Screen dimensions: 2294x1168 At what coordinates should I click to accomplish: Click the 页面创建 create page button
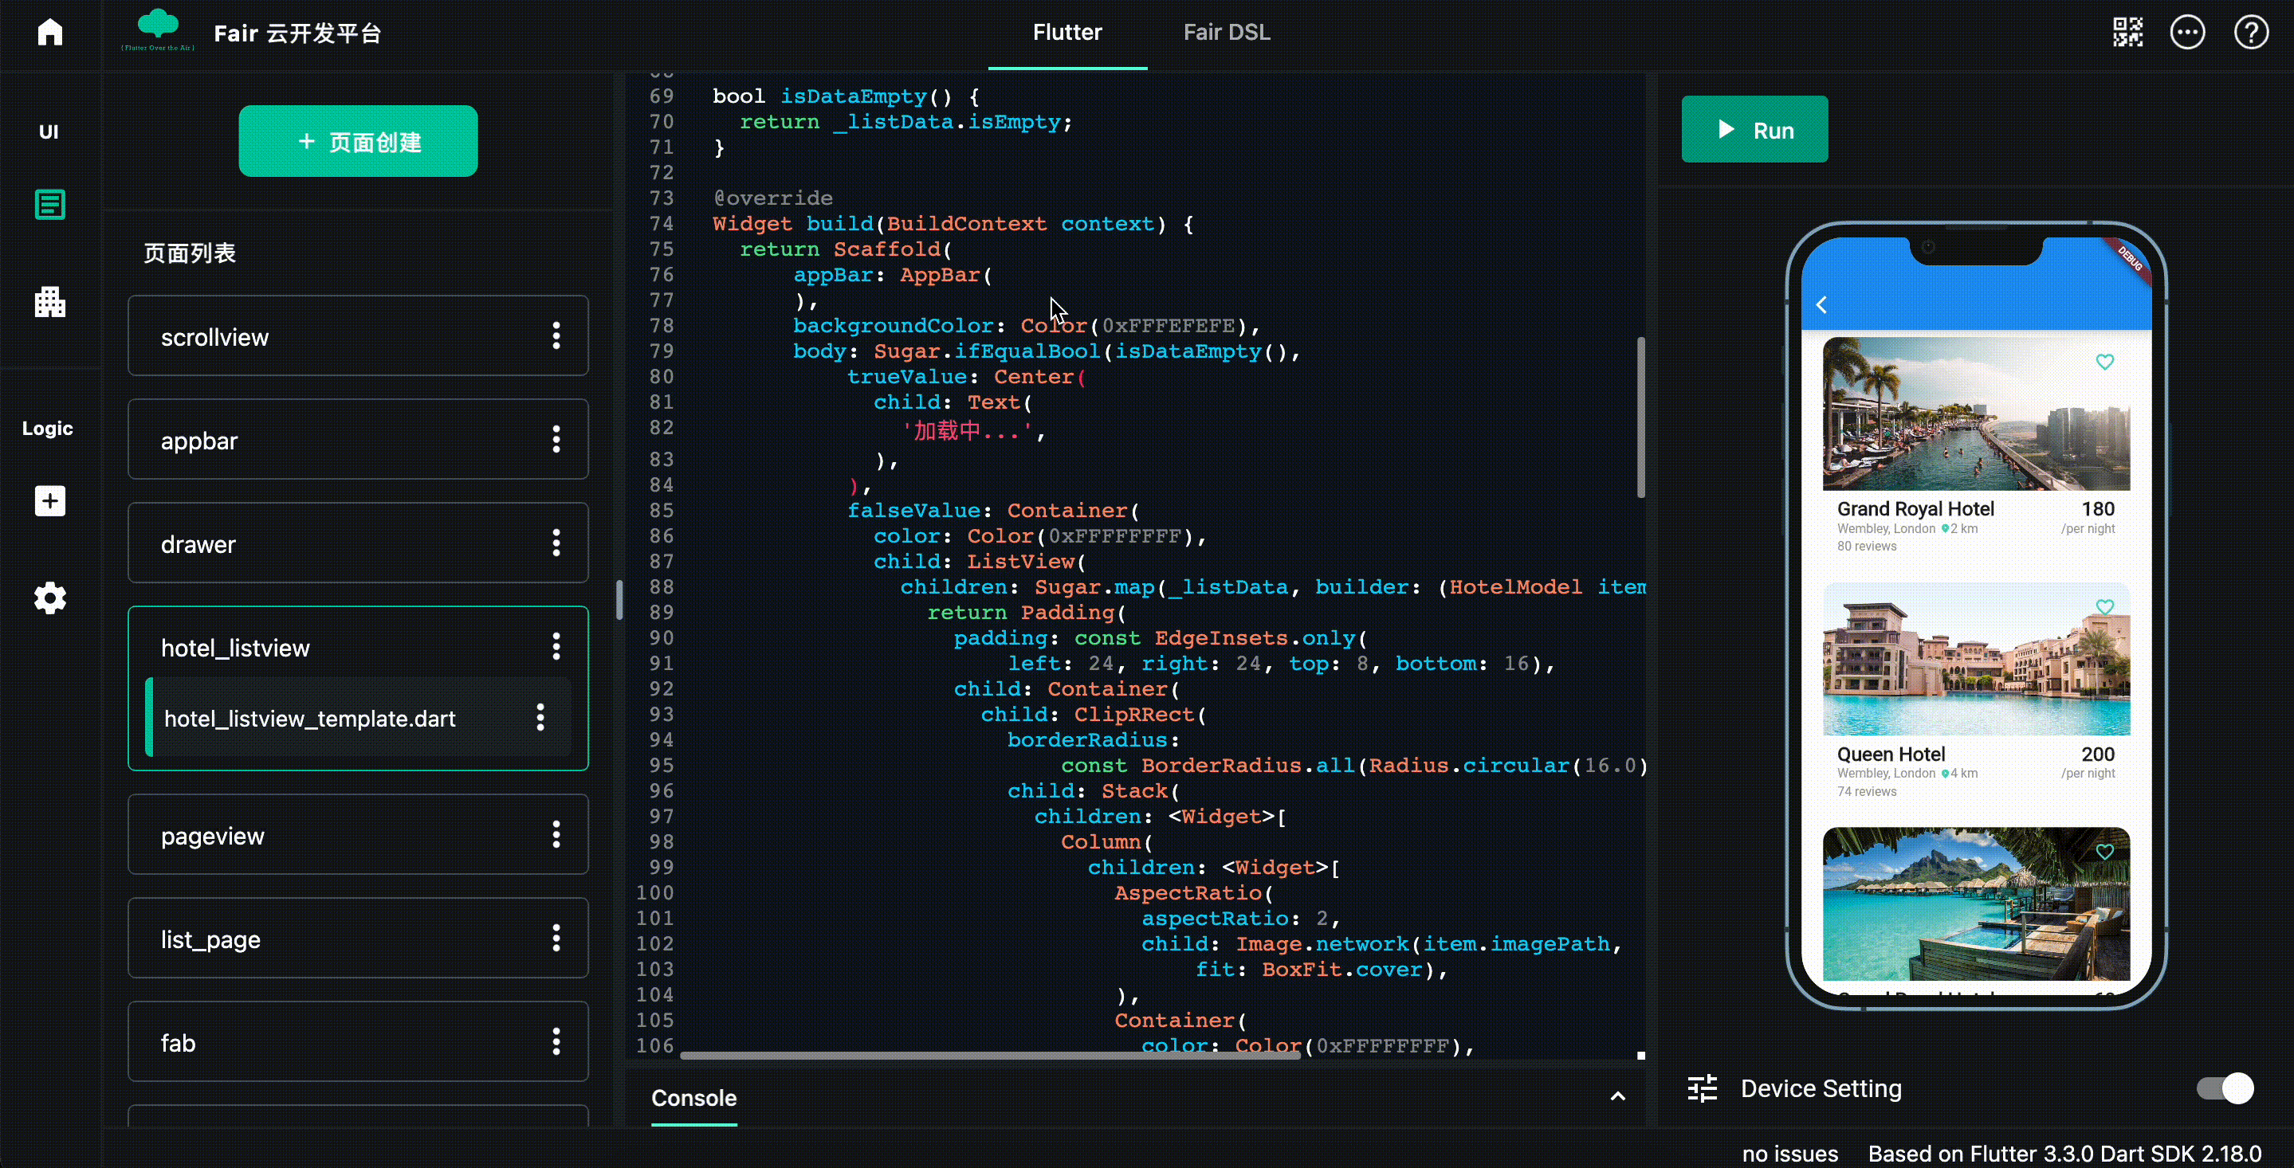click(x=358, y=142)
